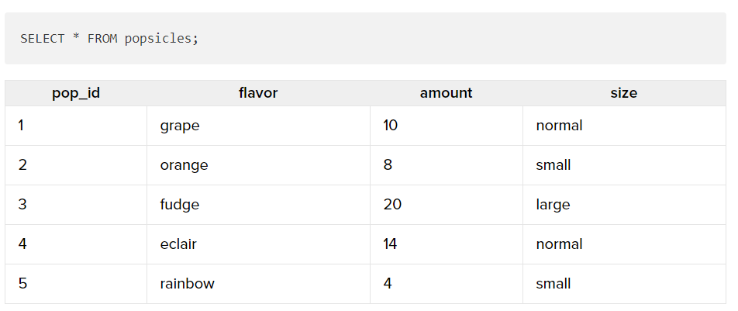Screen dimensions: 738x311
Task: Click the orange flavor cell
Action: pyautogui.click(x=258, y=165)
